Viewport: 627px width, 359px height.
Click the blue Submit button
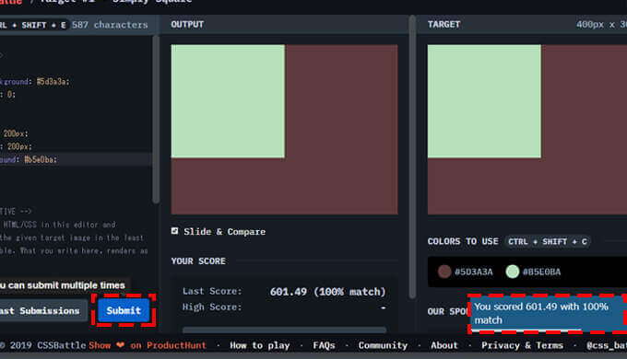pos(124,310)
